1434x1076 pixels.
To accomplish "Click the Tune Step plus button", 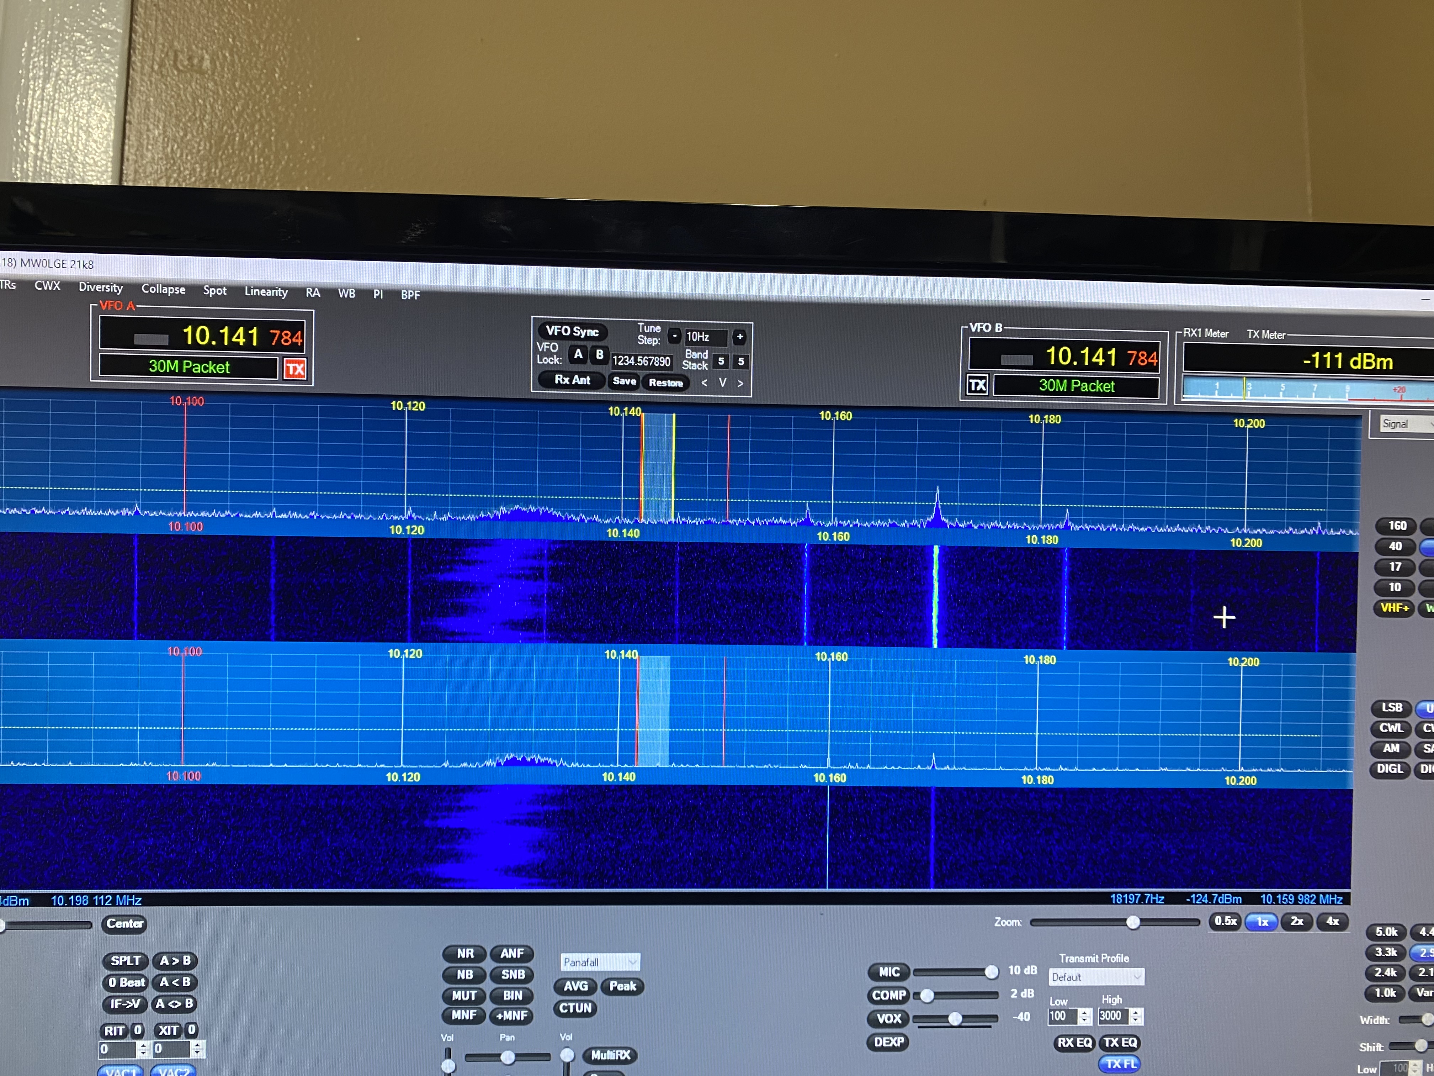I will [x=740, y=337].
